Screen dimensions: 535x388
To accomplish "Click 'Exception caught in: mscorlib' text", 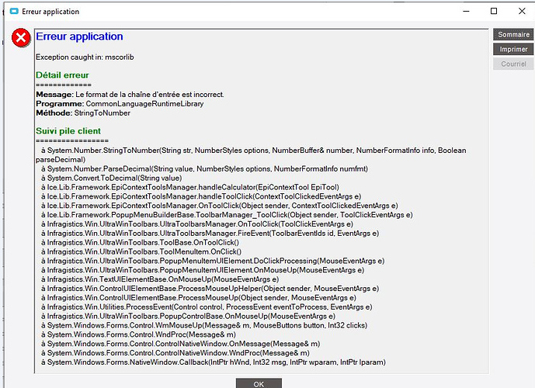I will point(85,57).
